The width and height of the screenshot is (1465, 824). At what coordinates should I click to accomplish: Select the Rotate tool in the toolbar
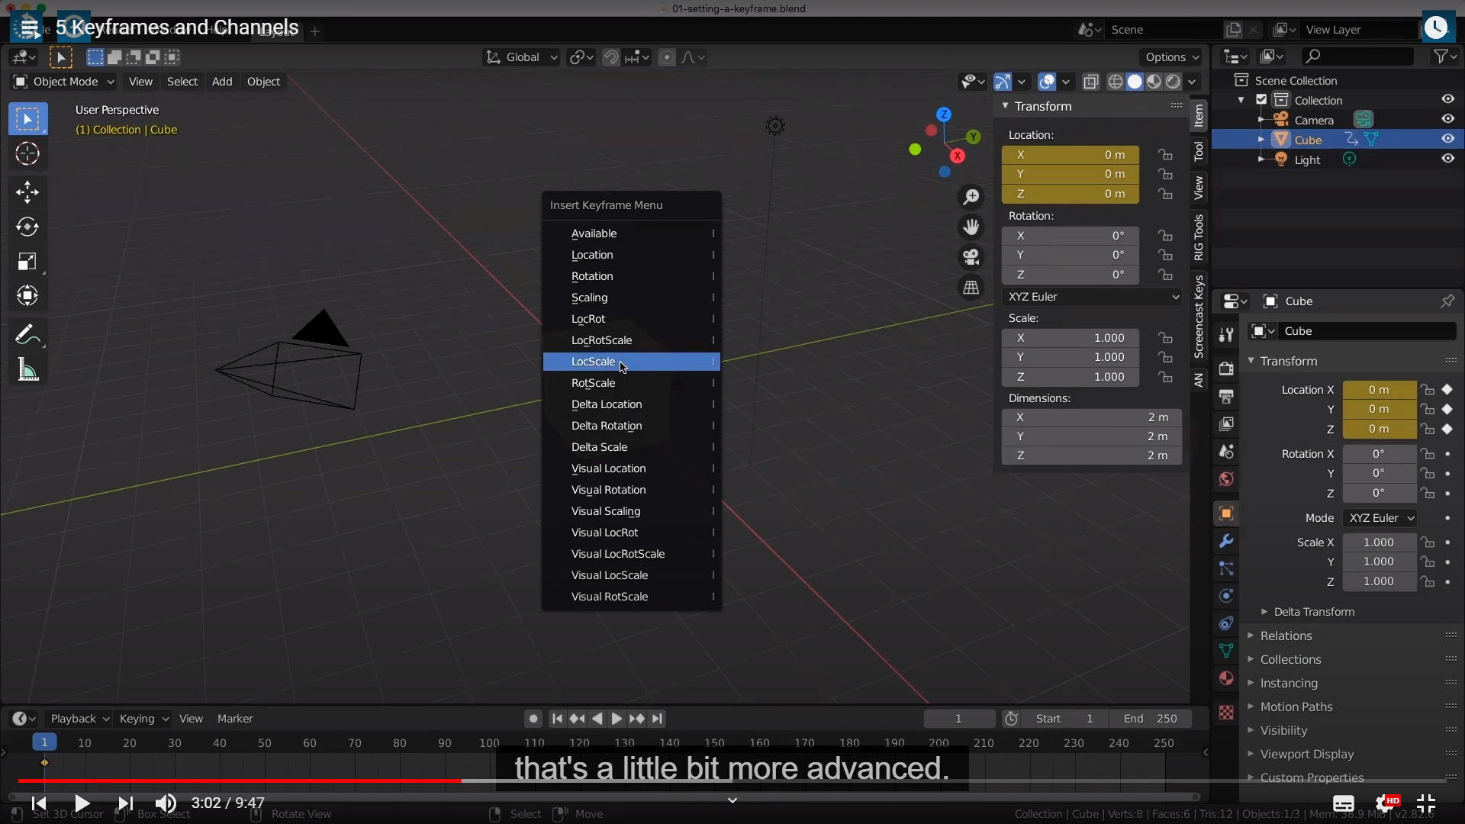pos(27,227)
